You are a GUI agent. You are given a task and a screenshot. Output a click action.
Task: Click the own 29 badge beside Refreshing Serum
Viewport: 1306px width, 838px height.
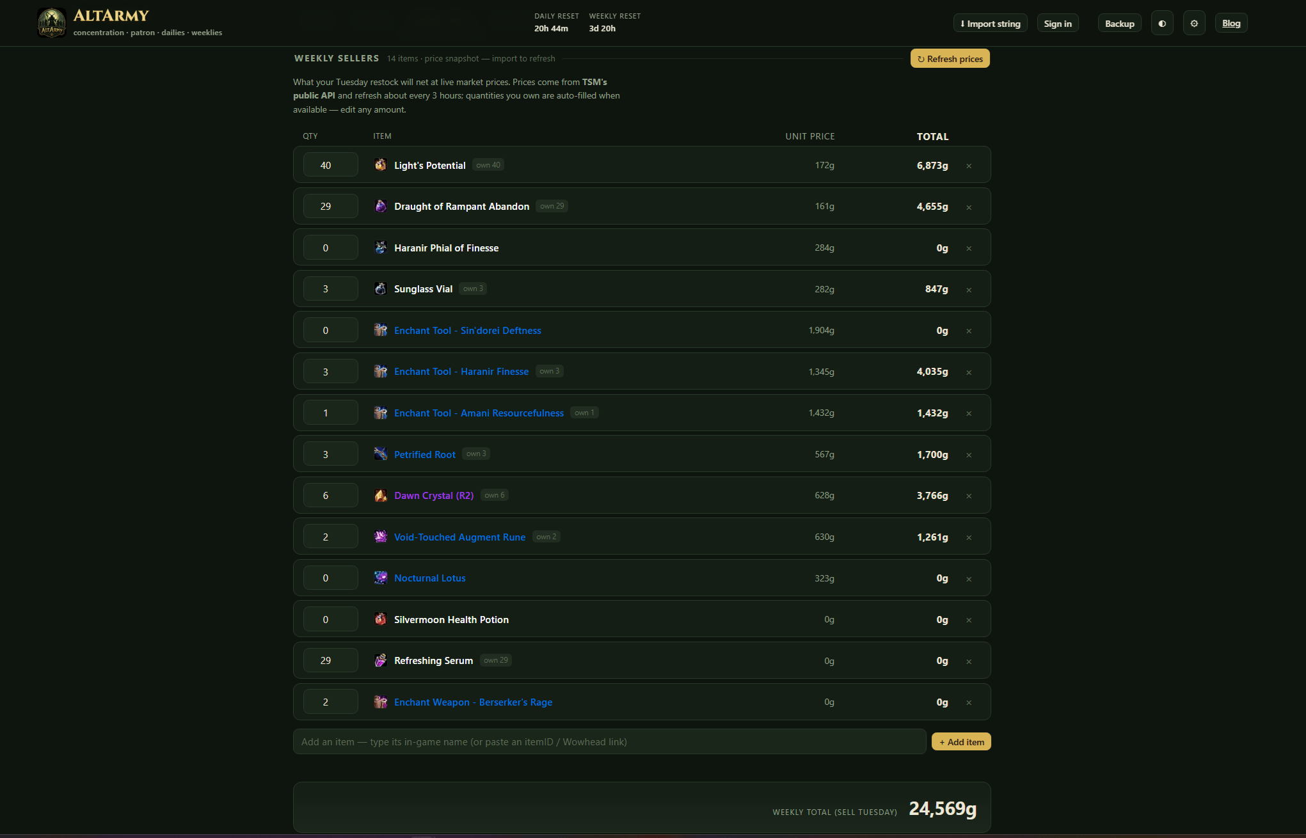coord(496,660)
